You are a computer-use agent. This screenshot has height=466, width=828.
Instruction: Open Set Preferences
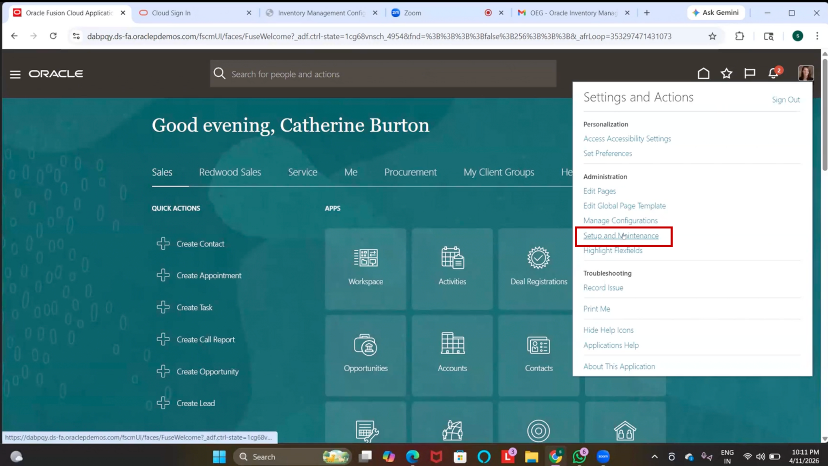coord(607,153)
